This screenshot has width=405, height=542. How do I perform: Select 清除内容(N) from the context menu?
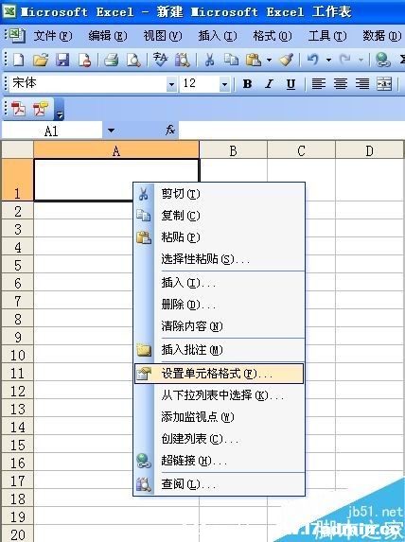pyautogui.click(x=191, y=326)
